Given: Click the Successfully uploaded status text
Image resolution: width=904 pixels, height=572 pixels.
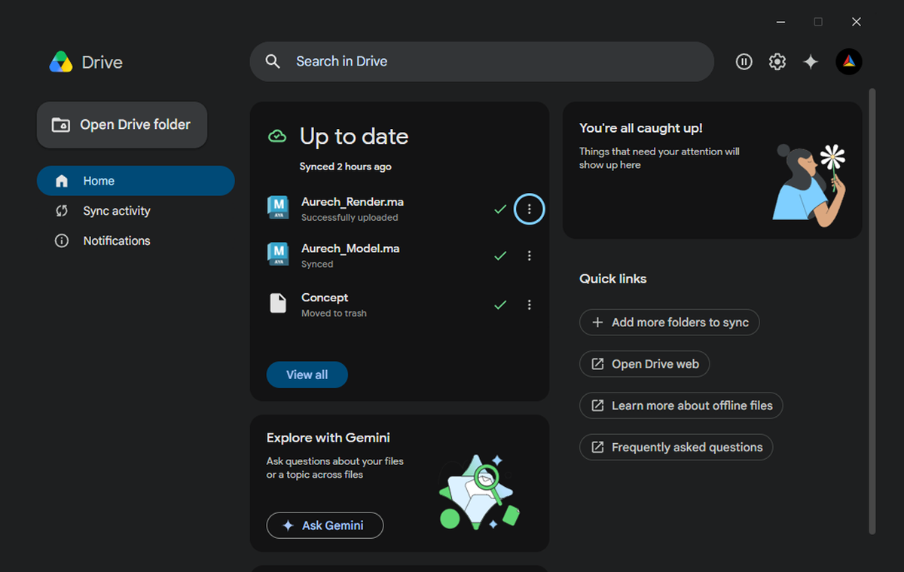Looking at the screenshot, I should pos(350,218).
